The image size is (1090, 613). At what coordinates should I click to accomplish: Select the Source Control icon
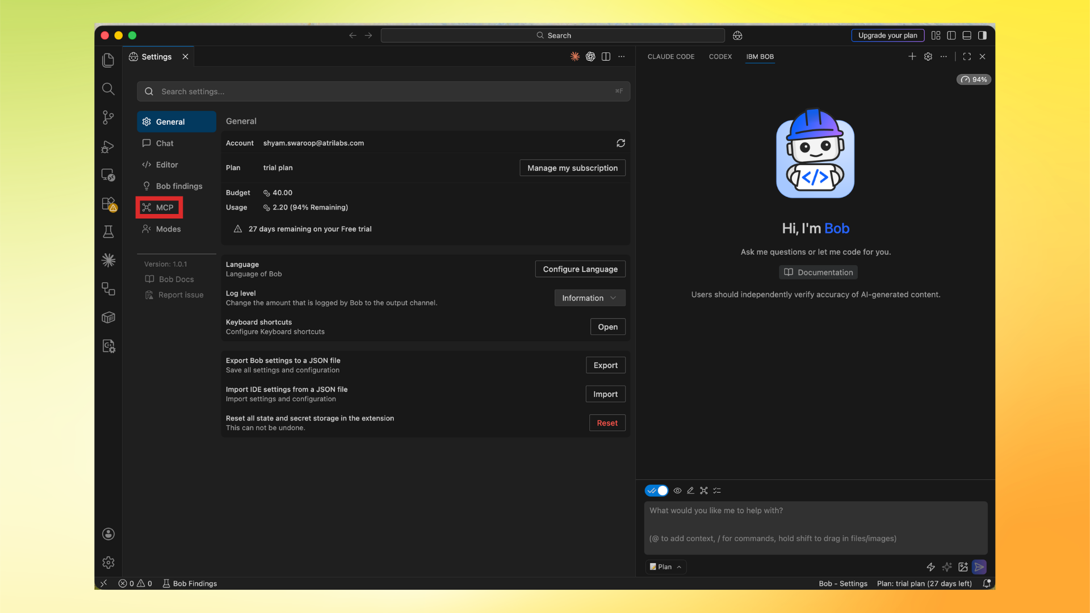coord(108,117)
